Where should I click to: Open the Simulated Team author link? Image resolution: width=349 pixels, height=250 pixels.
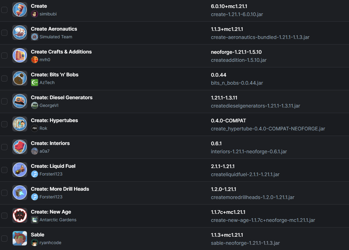tap(56, 37)
